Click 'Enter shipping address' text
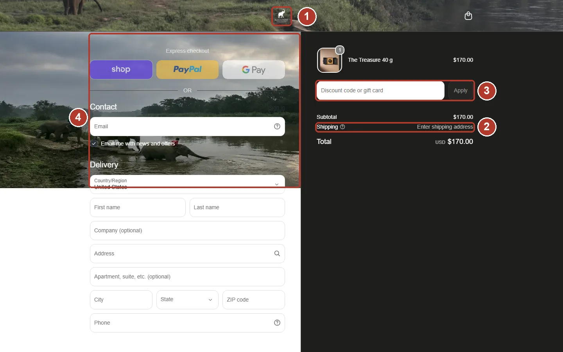Image resolution: width=563 pixels, height=352 pixels. click(445, 127)
